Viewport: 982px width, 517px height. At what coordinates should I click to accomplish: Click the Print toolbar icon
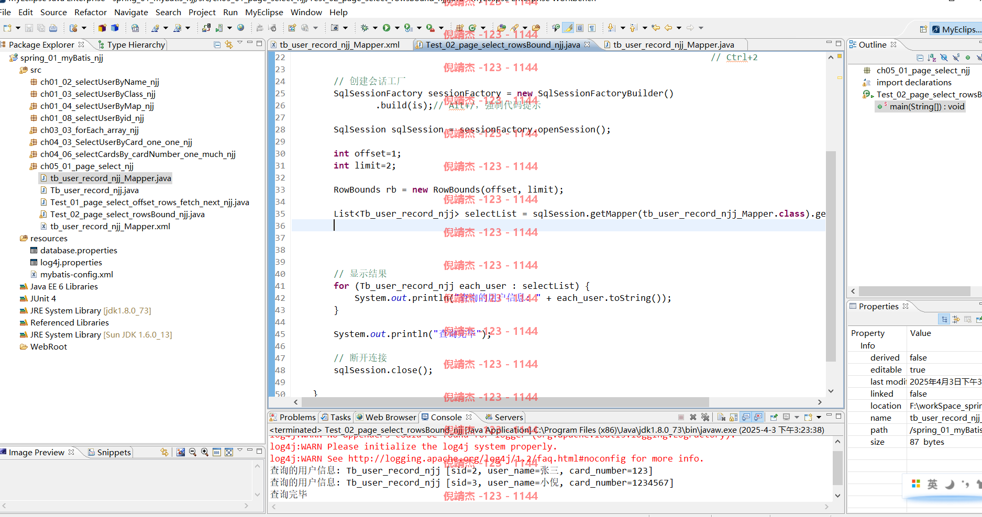point(53,28)
